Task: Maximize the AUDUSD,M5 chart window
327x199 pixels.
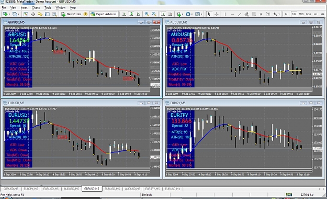Action: 311,22
